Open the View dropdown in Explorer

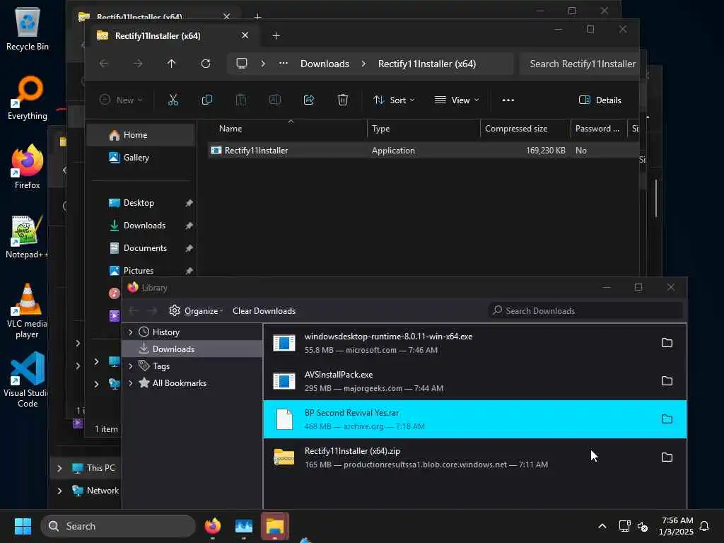(457, 100)
